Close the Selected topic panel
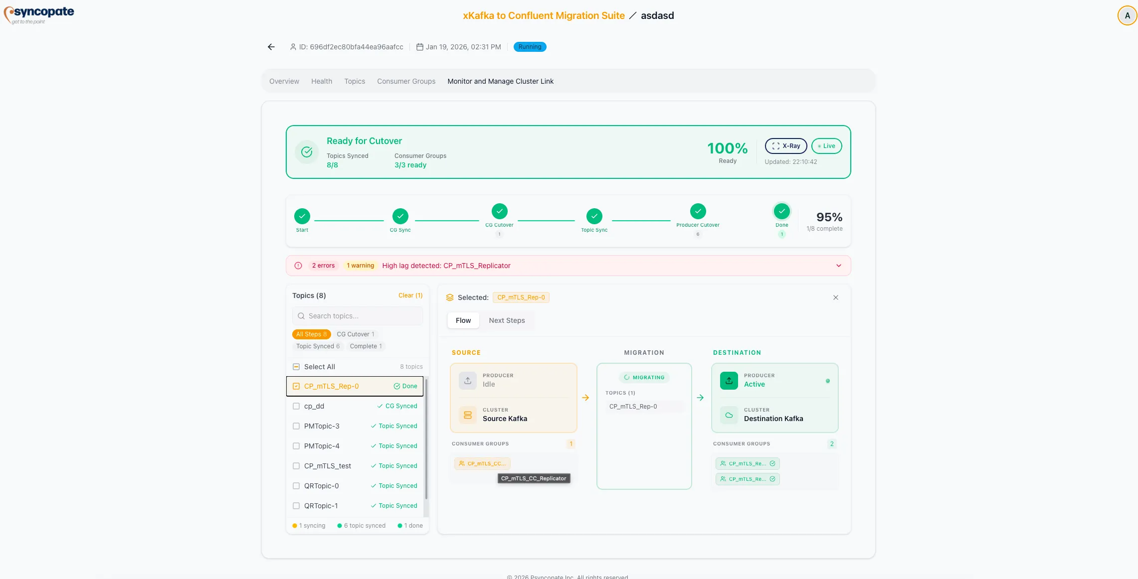Screen dimensions: 1138x579 [x=835, y=297]
